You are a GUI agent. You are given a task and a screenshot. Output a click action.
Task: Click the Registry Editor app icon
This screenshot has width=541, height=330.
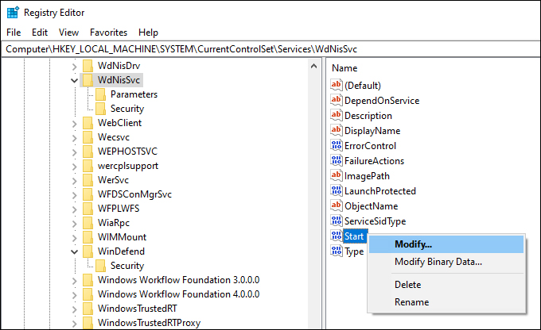(13, 13)
